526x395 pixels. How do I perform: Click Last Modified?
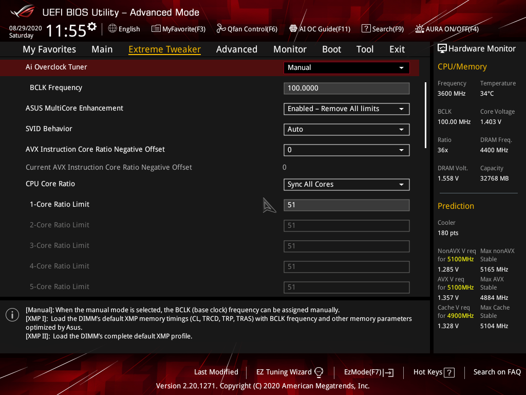click(216, 372)
